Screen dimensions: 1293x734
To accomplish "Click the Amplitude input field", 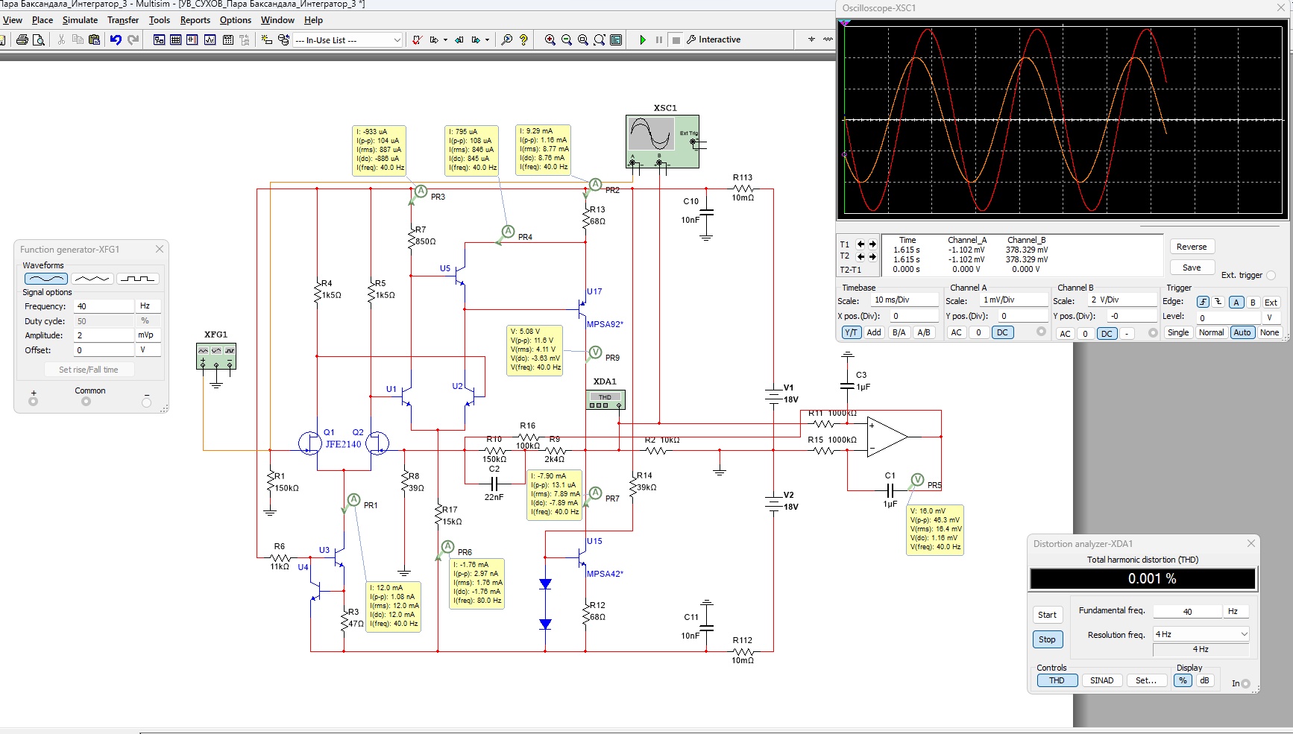I will pyautogui.click(x=104, y=335).
